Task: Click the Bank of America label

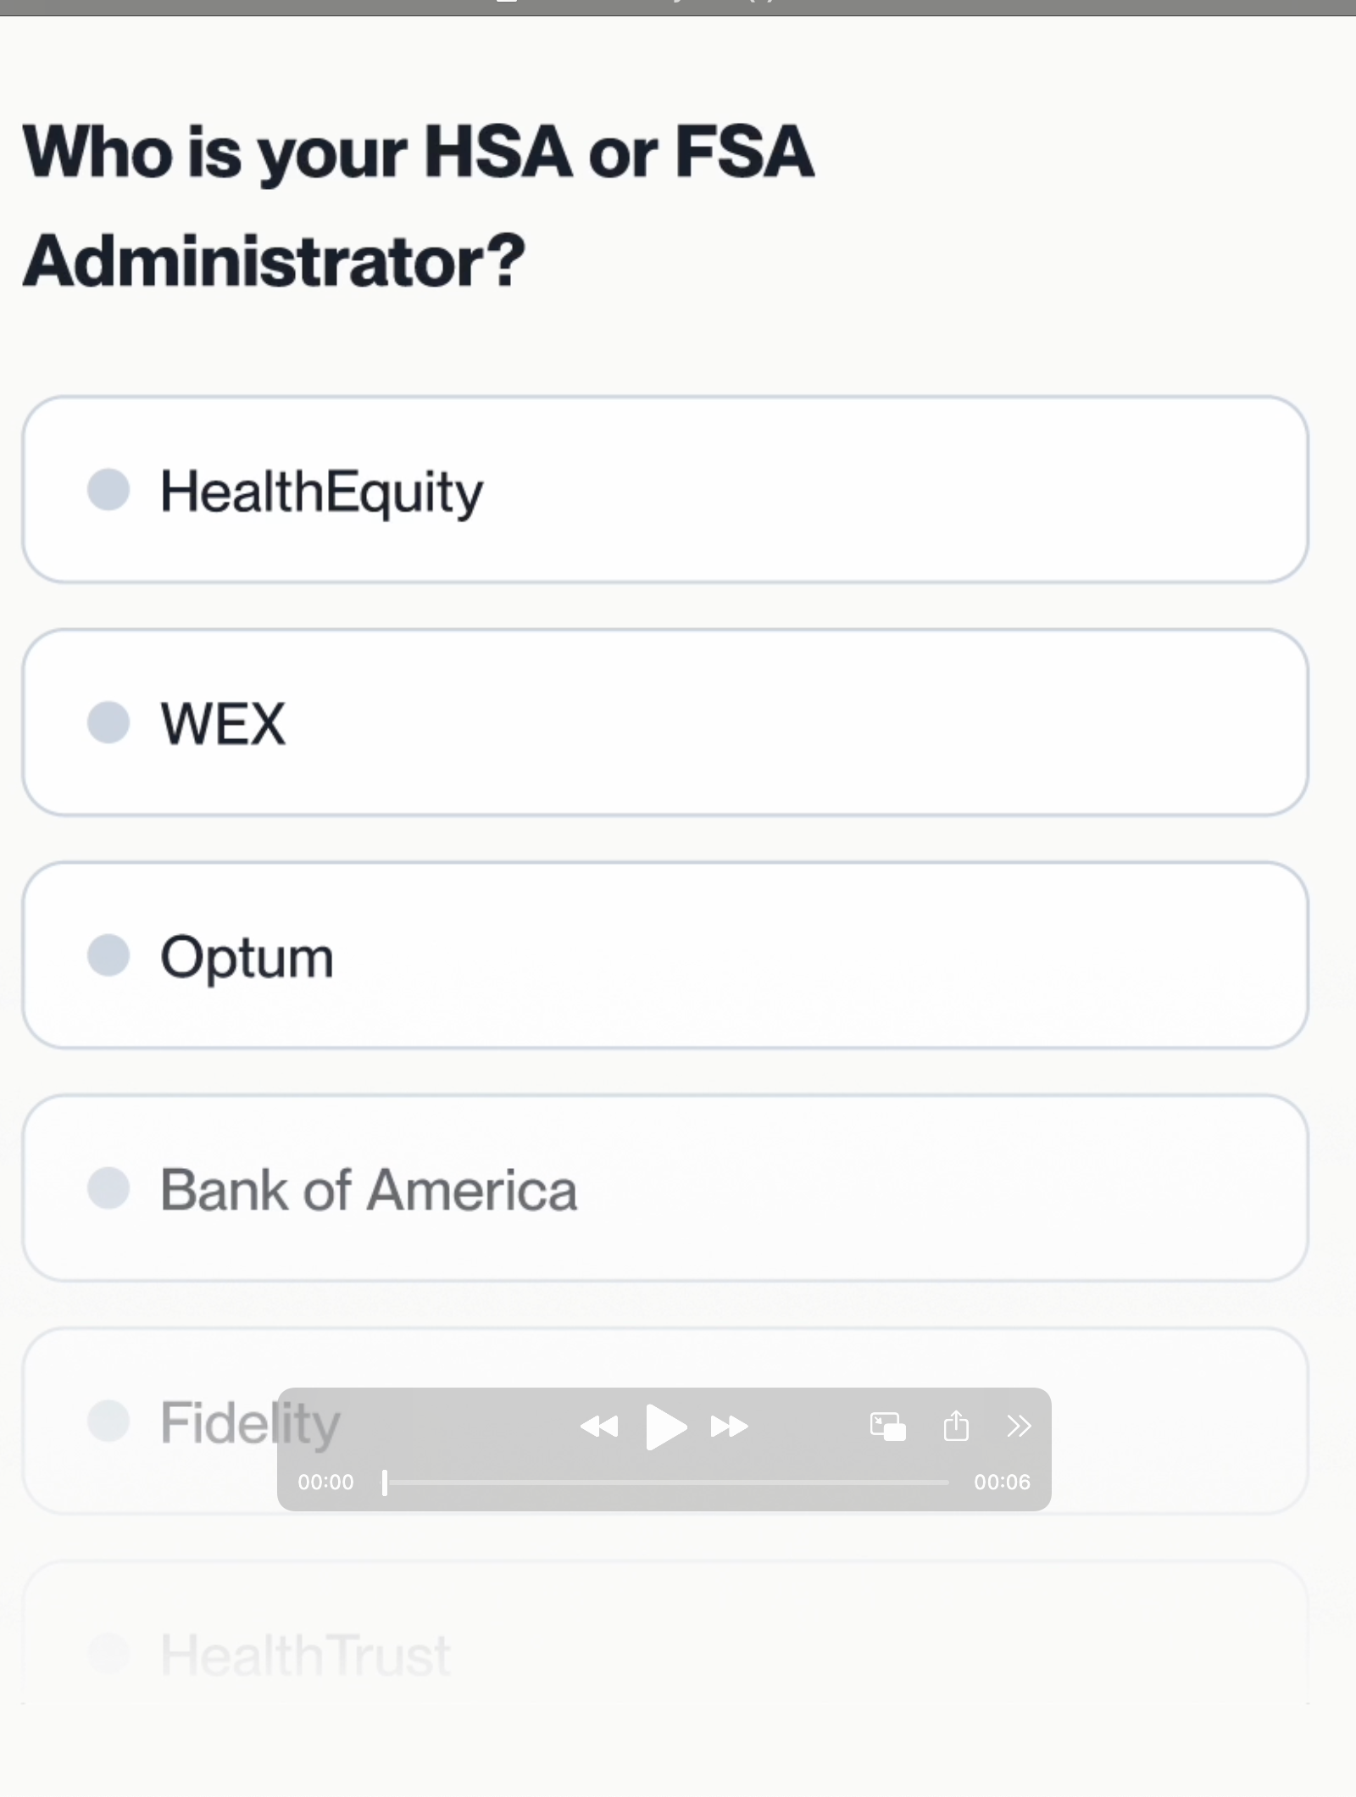Action: pos(369,1189)
